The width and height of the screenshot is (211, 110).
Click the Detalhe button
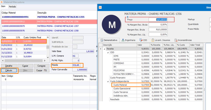click(x=9, y=66)
